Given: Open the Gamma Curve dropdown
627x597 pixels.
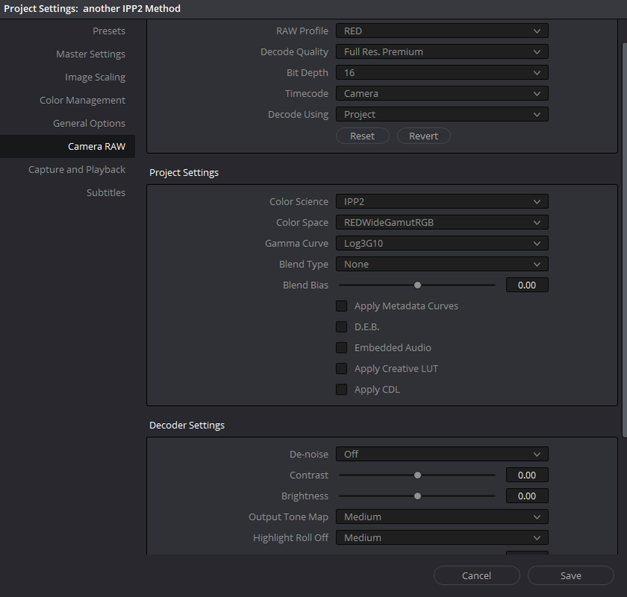Looking at the screenshot, I should (x=442, y=243).
